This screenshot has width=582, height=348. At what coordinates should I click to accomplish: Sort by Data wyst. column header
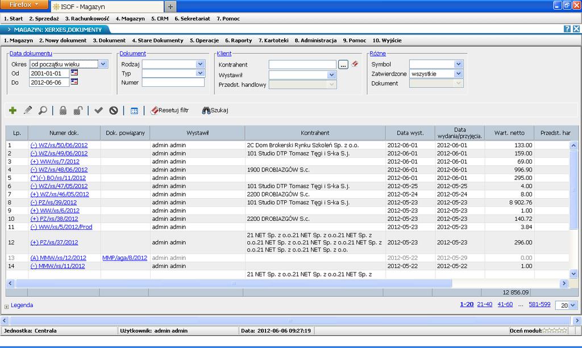point(410,133)
